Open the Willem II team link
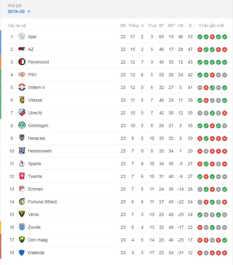 pos(36,87)
